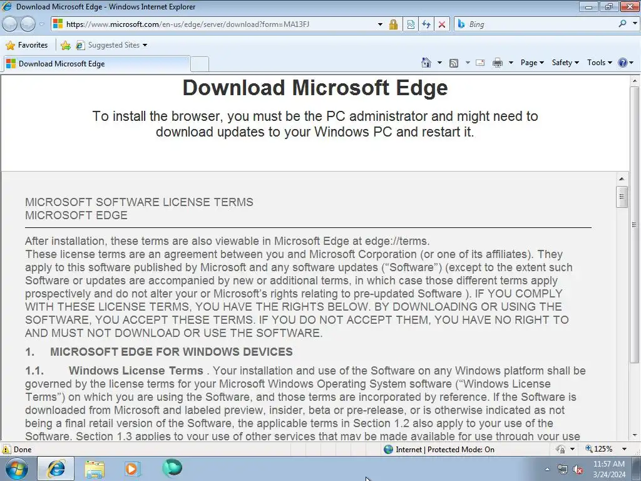Click the status bar warning icon

coord(6,449)
